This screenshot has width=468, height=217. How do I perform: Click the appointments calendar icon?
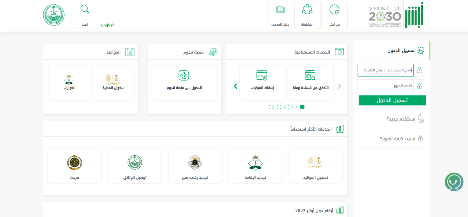[130, 52]
